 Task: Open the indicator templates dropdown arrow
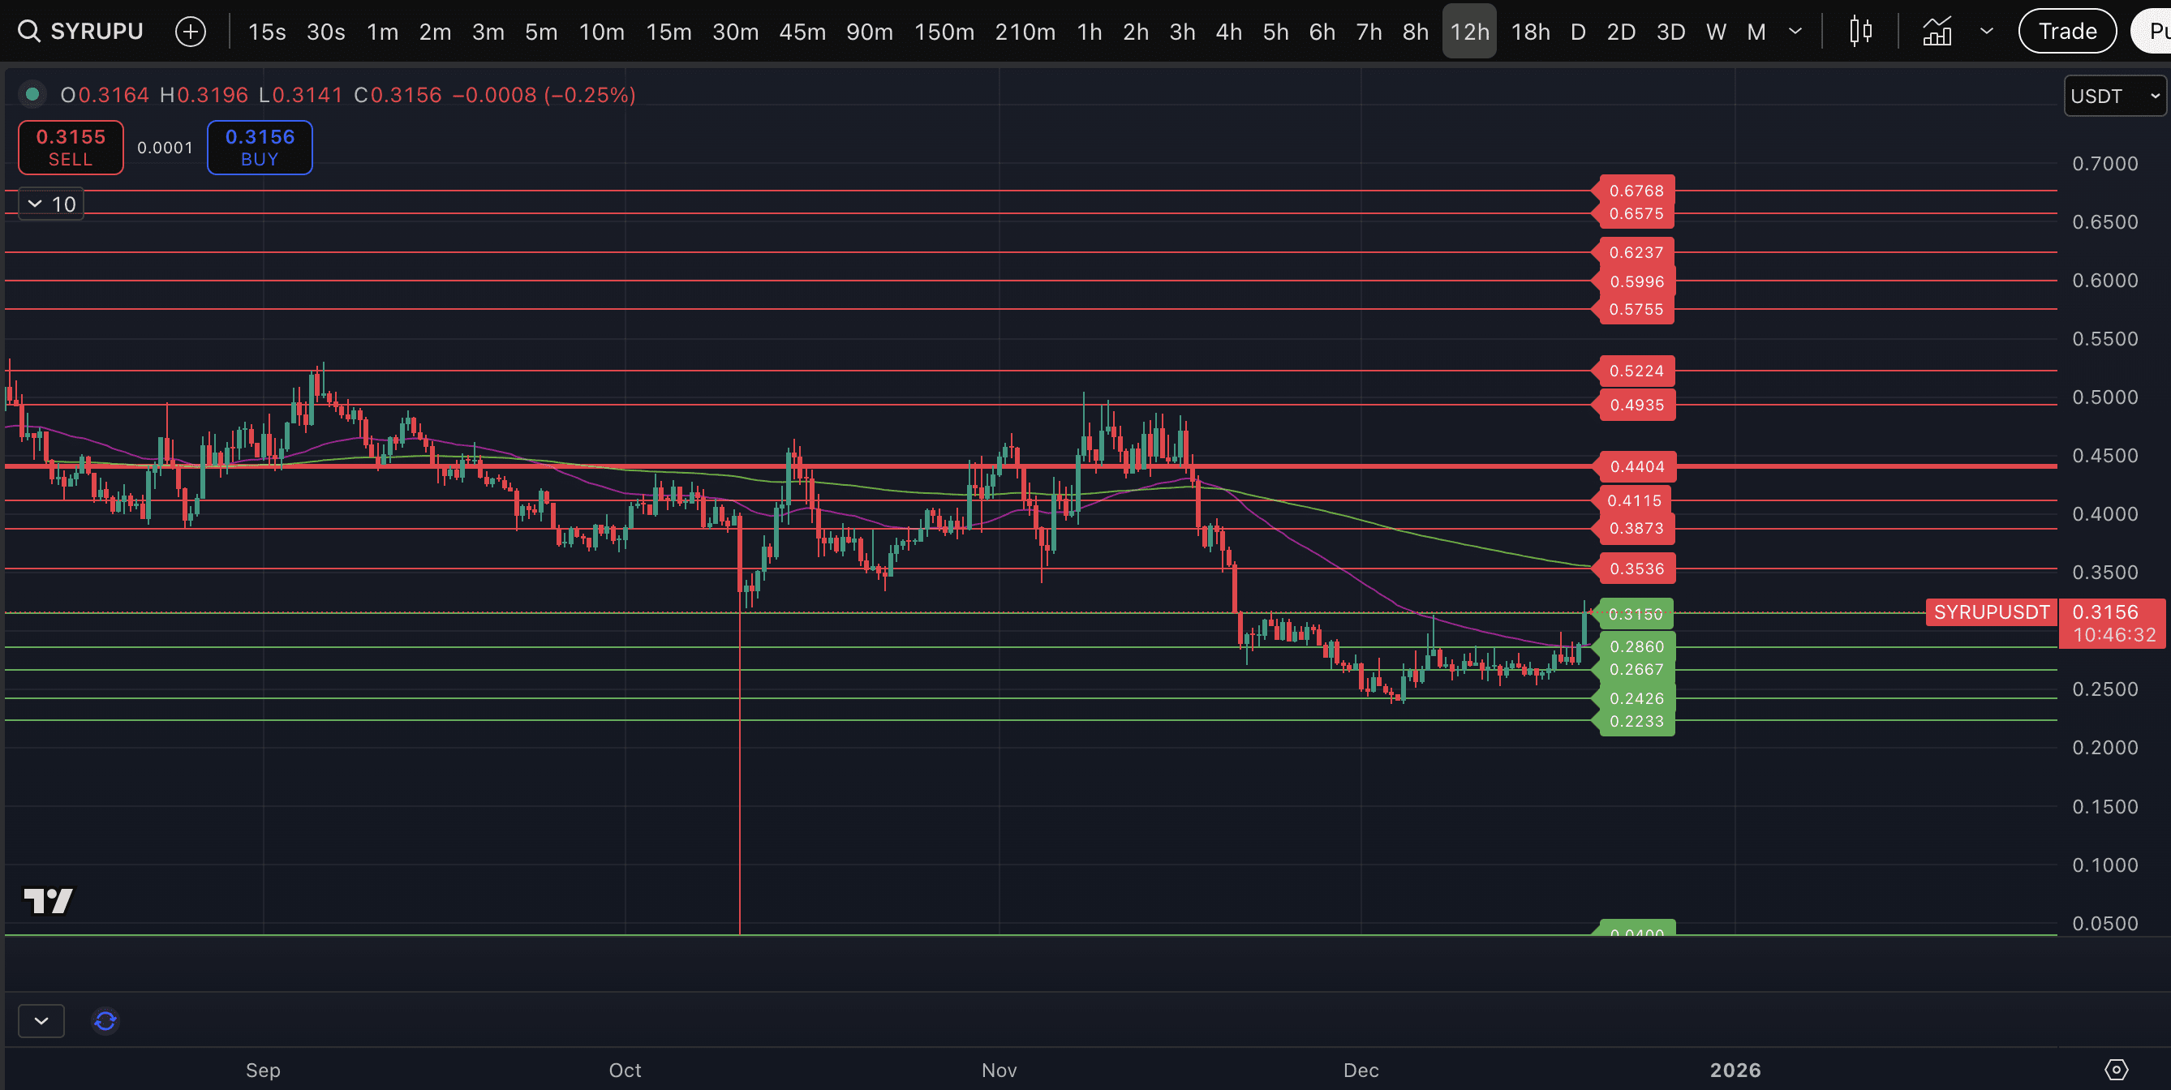1986,32
